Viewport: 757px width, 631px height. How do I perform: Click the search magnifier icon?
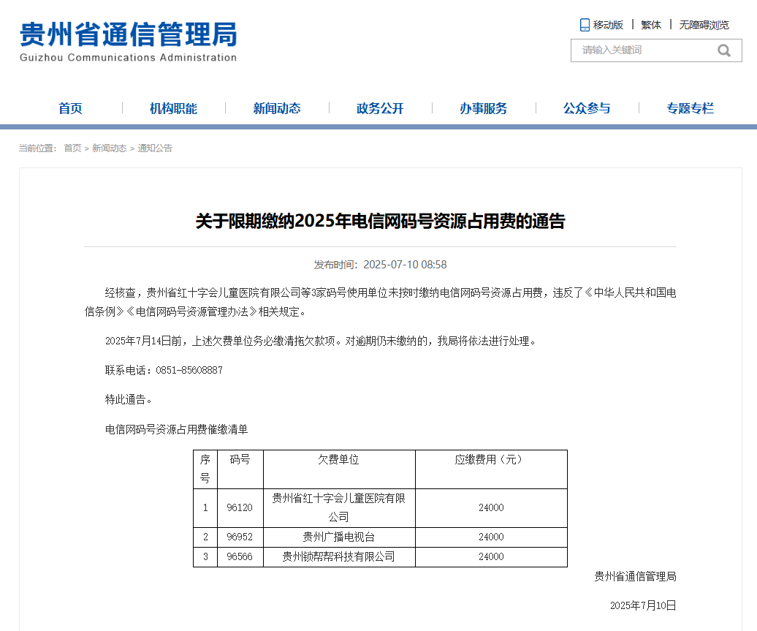(x=723, y=50)
